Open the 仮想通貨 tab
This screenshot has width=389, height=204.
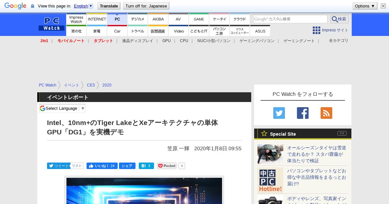tap(158, 31)
